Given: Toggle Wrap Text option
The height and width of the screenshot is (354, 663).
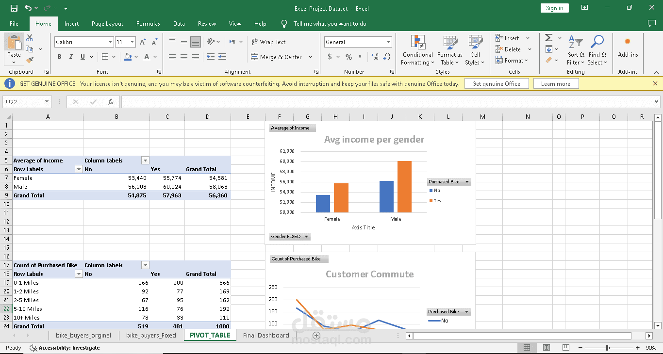Looking at the screenshot, I should (268, 42).
